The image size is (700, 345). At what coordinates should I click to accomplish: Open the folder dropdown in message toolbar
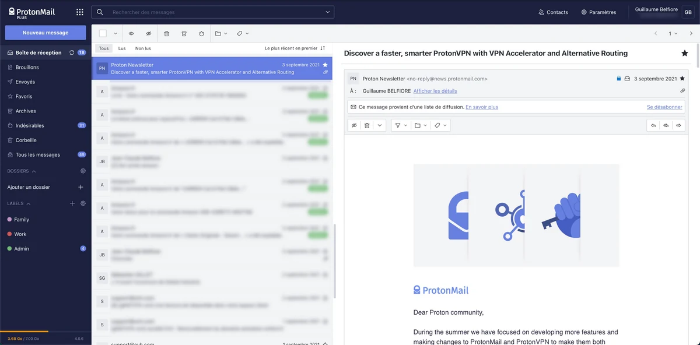421,125
